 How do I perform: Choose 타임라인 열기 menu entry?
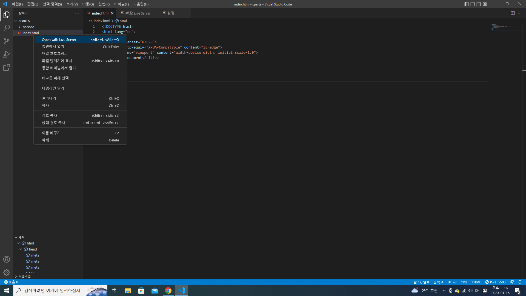[x=80, y=88]
